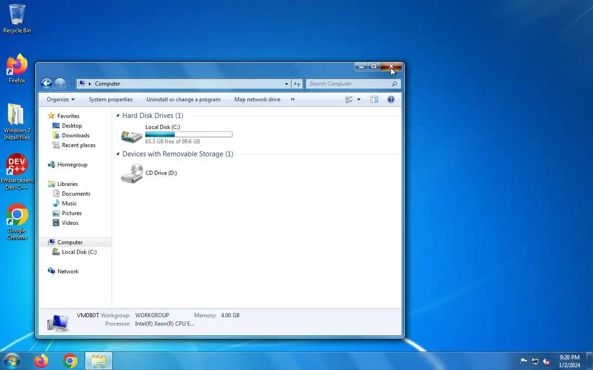The width and height of the screenshot is (593, 370).
Task: Select the CD Drive (D:) icon
Action: click(132, 173)
